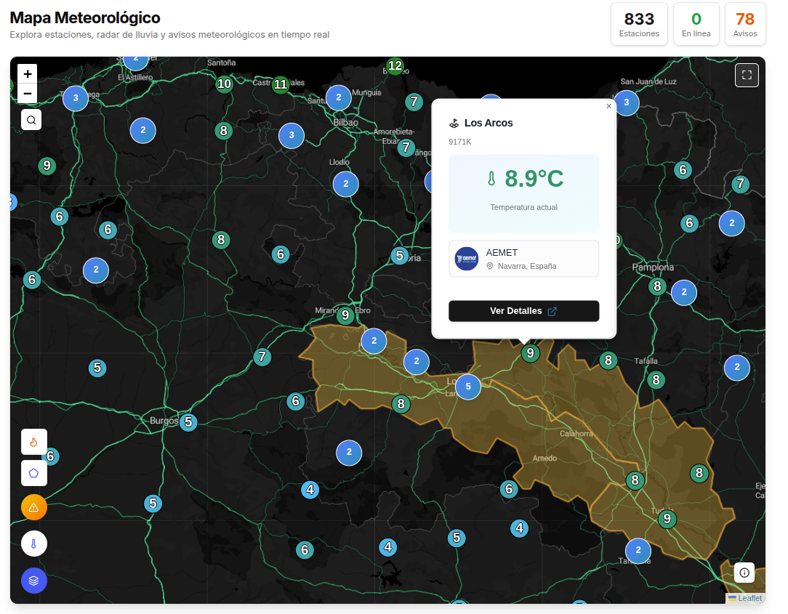
Task: Zoom in with the plus button
Action: pos(28,73)
